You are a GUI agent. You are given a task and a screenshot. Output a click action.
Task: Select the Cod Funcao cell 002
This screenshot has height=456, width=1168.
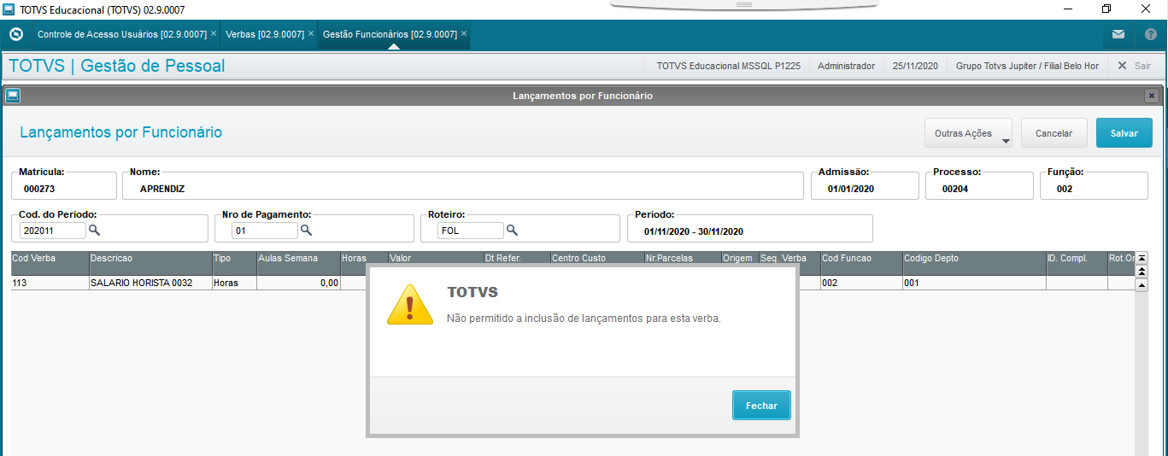tap(861, 283)
